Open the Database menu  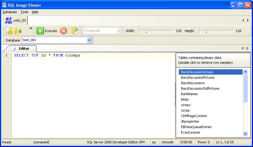(x=10, y=12)
